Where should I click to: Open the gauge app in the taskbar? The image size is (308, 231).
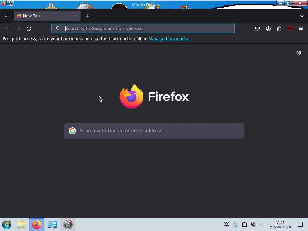click(x=68, y=224)
